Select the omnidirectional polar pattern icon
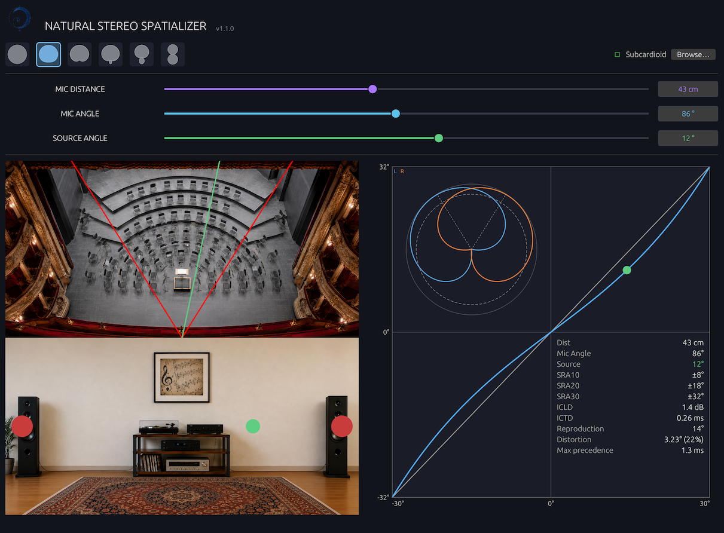724x533 pixels. click(x=17, y=54)
